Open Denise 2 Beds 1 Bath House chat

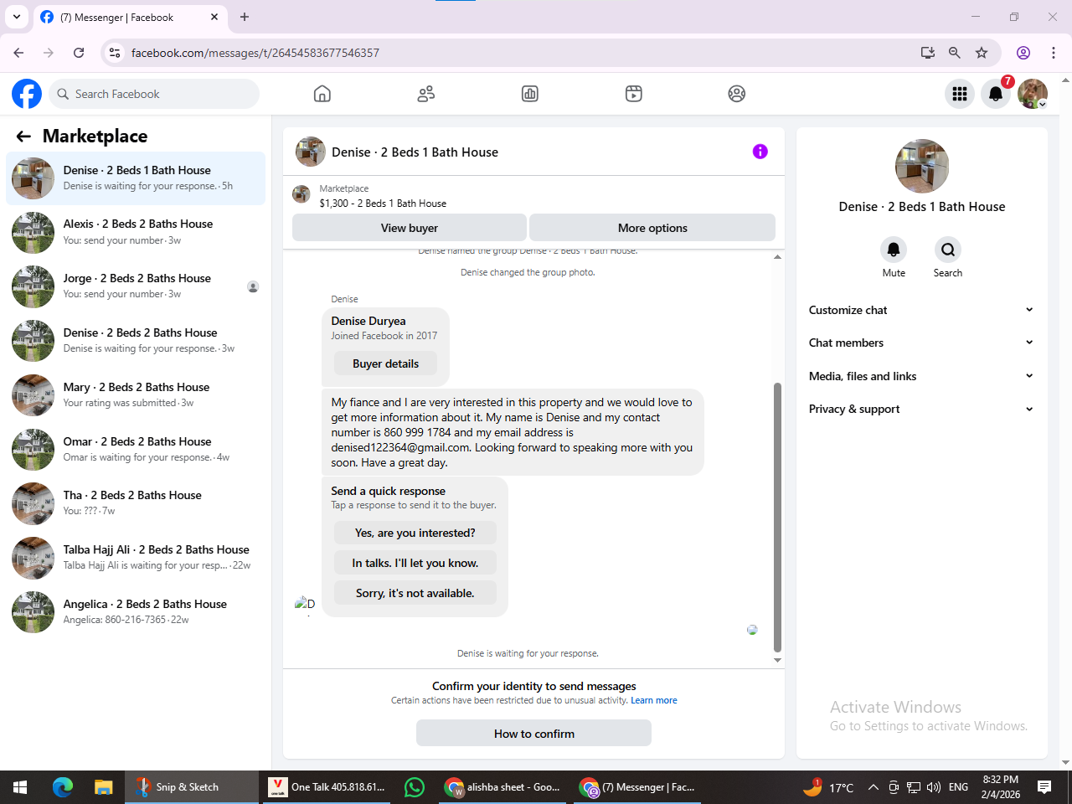tap(136, 178)
